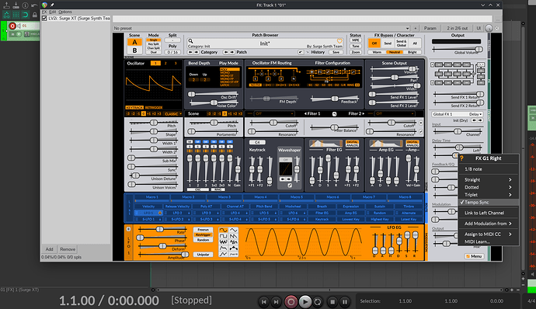
Task: Switch to Scene B
Action: (x=134, y=50)
